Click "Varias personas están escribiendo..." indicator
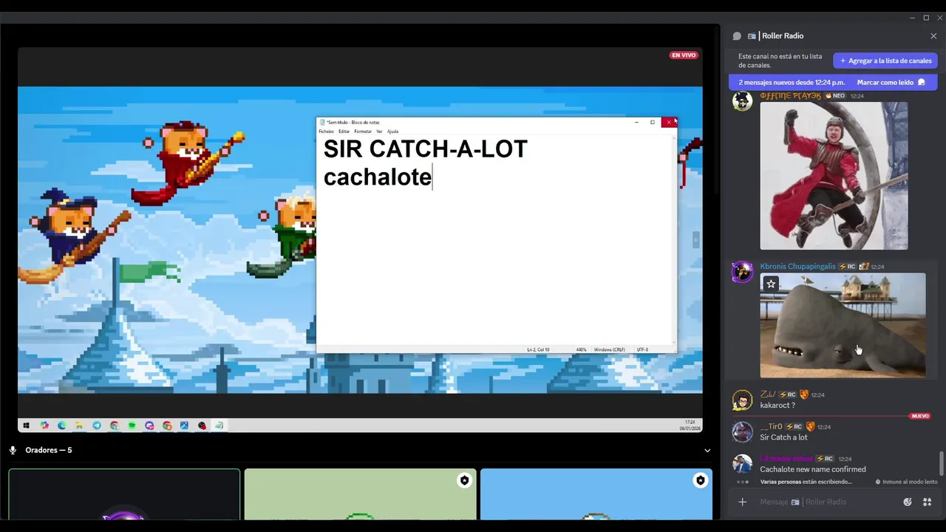The image size is (946, 532). (806, 482)
